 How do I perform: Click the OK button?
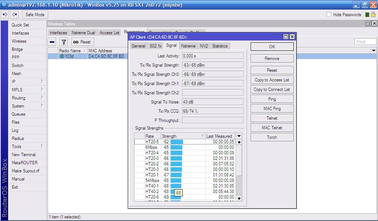click(x=272, y=47)
